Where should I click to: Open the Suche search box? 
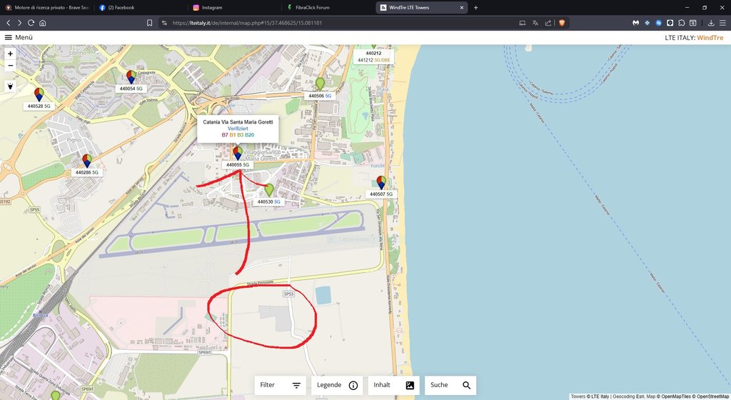(x=450, y=385)
